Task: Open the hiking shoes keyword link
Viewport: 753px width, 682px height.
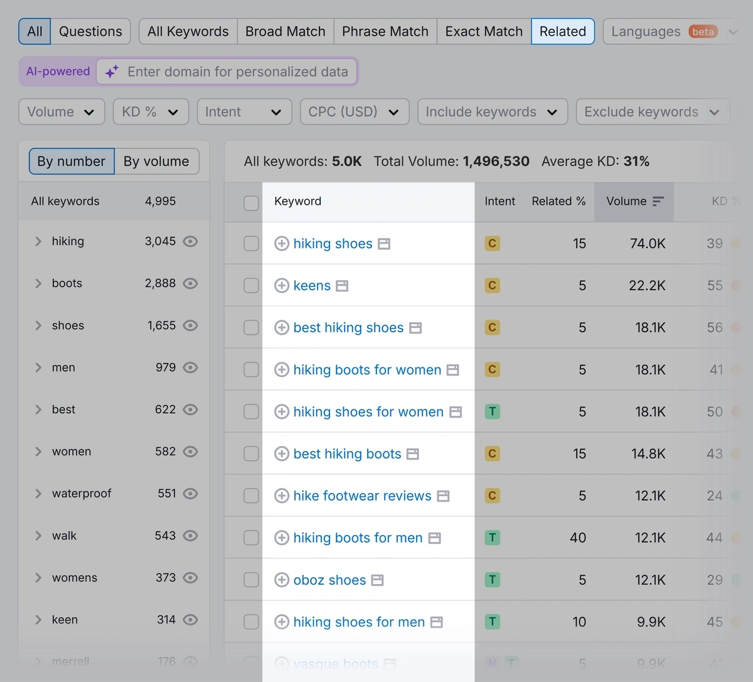Action: pyautogui.click(x=333, y=244)
